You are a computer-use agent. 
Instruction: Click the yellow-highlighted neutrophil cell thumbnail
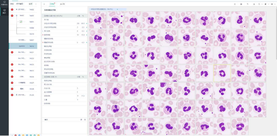tap(222, 73)
